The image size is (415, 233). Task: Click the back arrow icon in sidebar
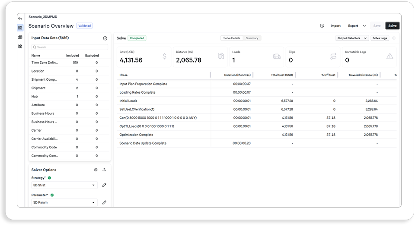pyautogui.click(x=20, y=19)
